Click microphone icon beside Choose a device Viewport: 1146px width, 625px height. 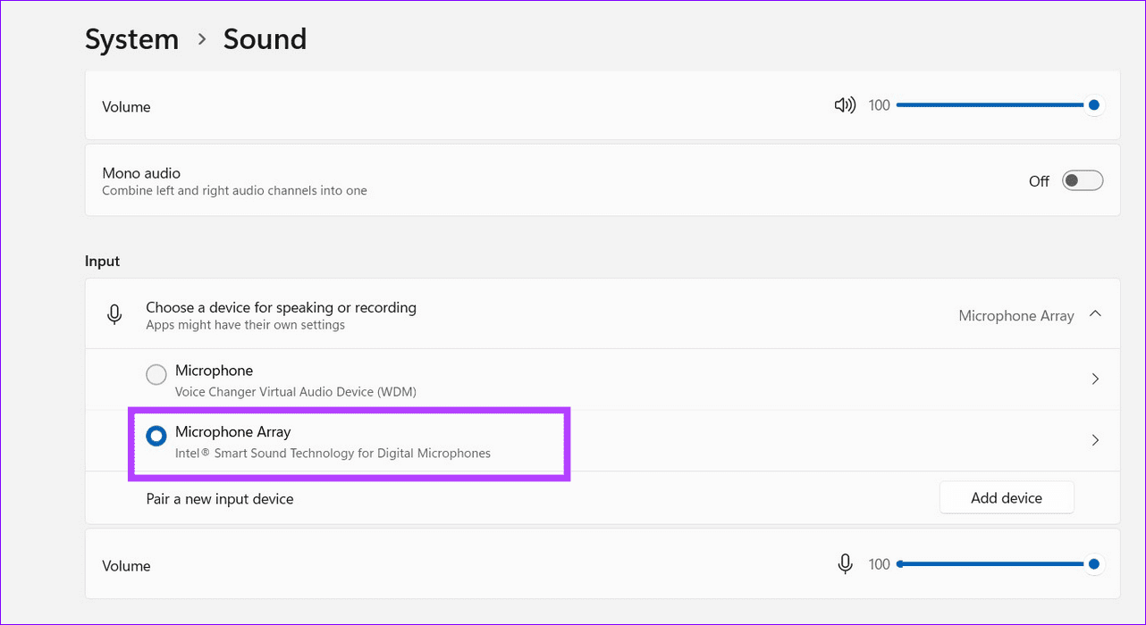click(114, 314)
